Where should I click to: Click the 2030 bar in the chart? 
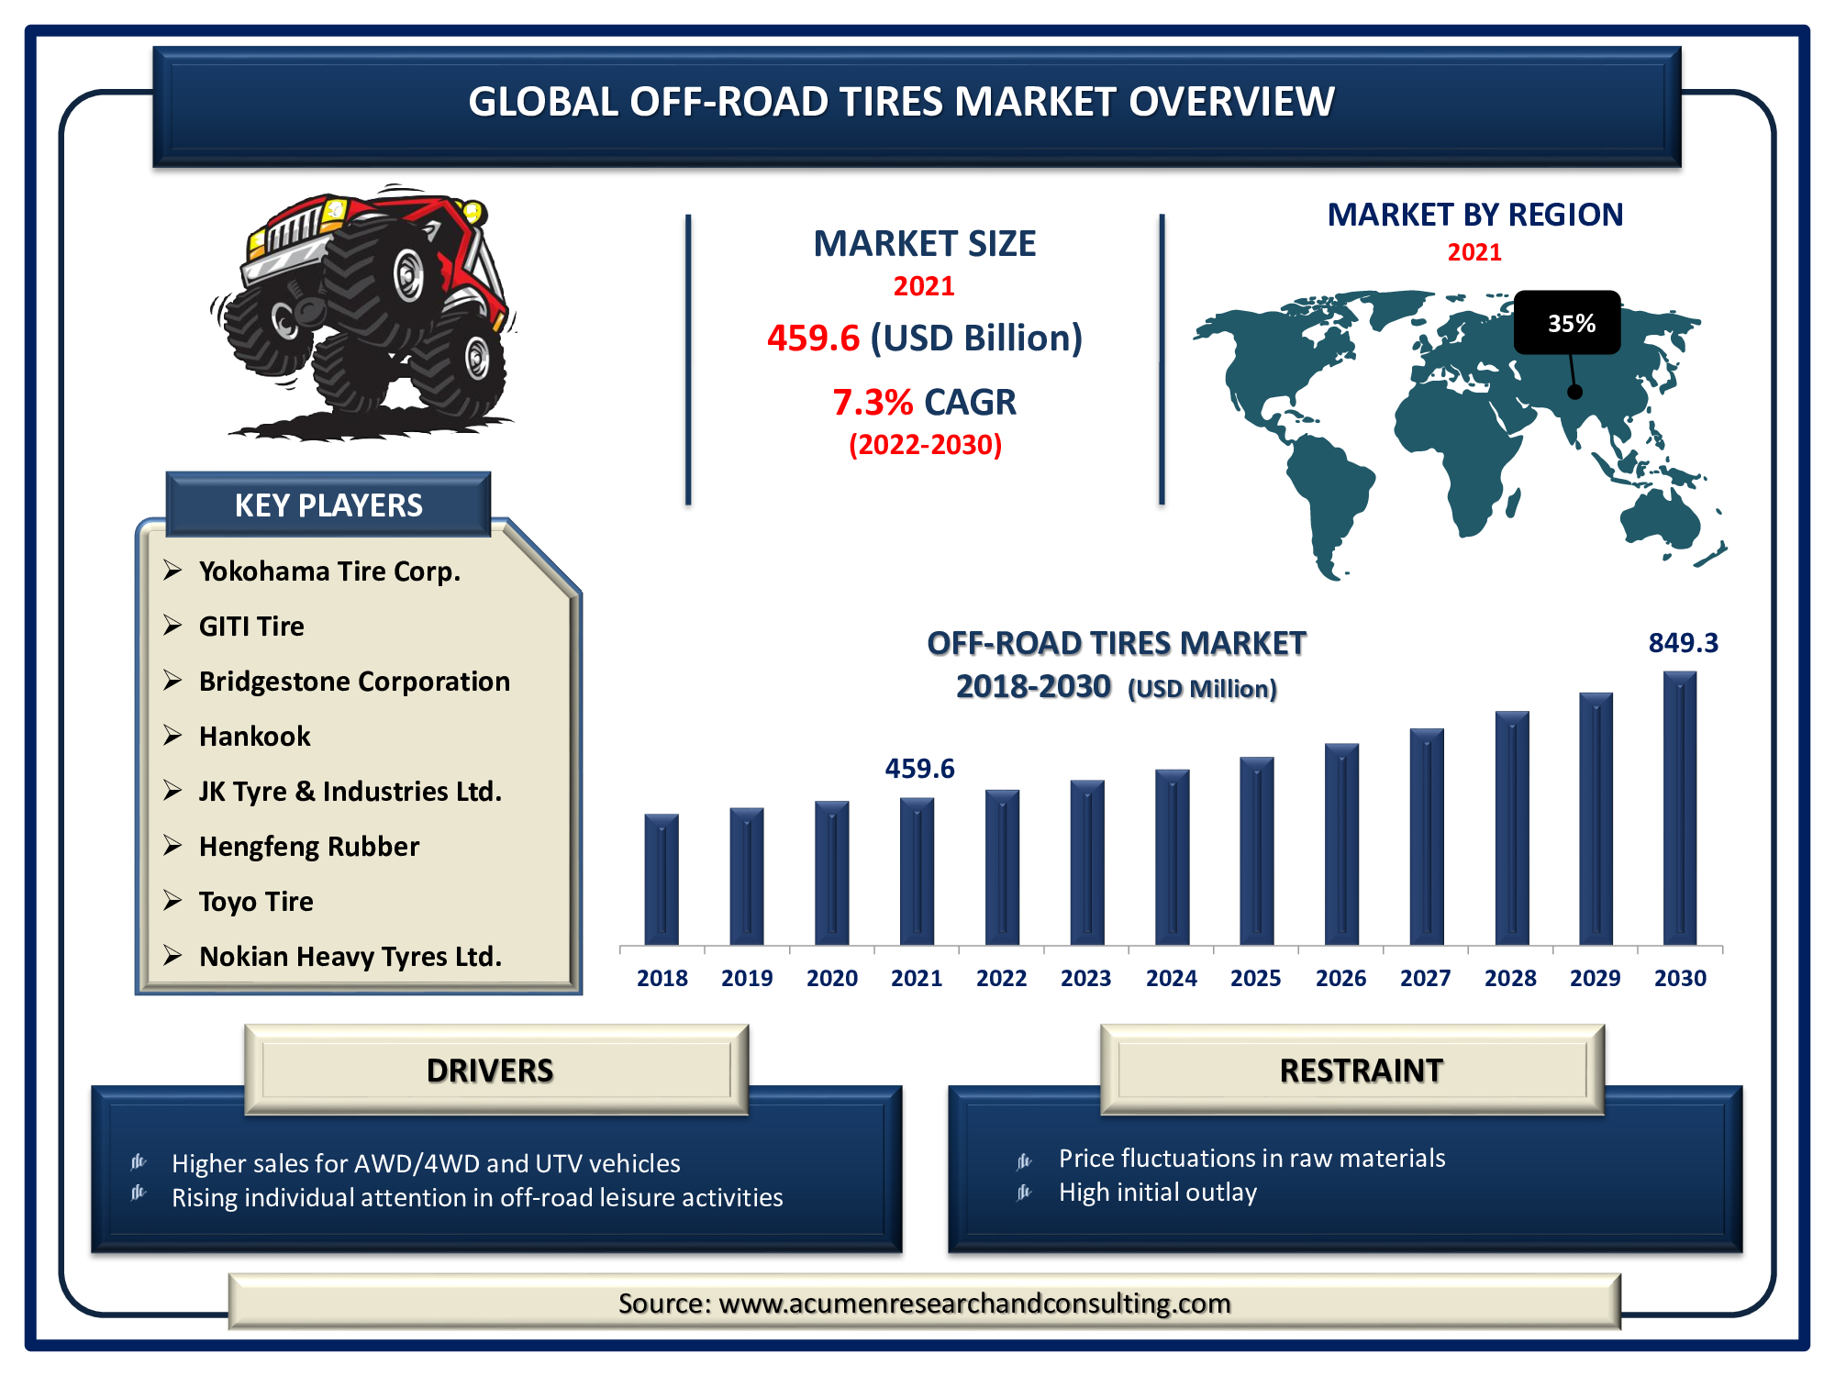1679,809
